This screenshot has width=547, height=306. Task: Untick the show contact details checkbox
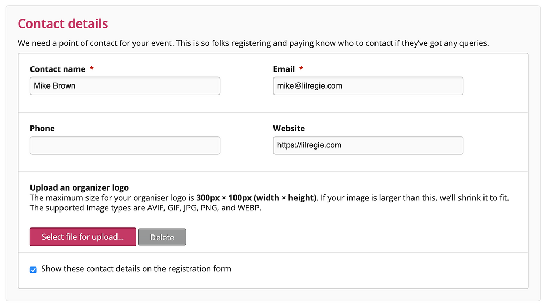coord(33,270)
